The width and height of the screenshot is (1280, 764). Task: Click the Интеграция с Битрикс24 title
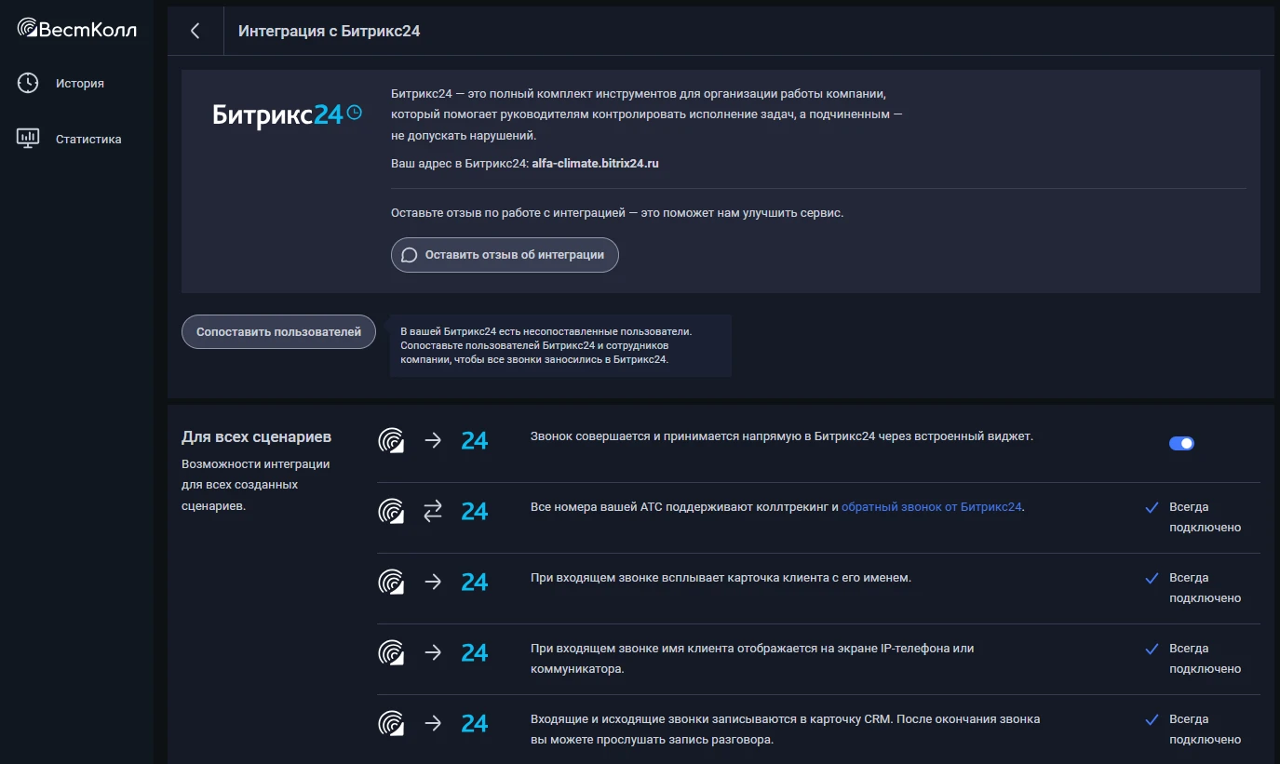pos(330,31)
